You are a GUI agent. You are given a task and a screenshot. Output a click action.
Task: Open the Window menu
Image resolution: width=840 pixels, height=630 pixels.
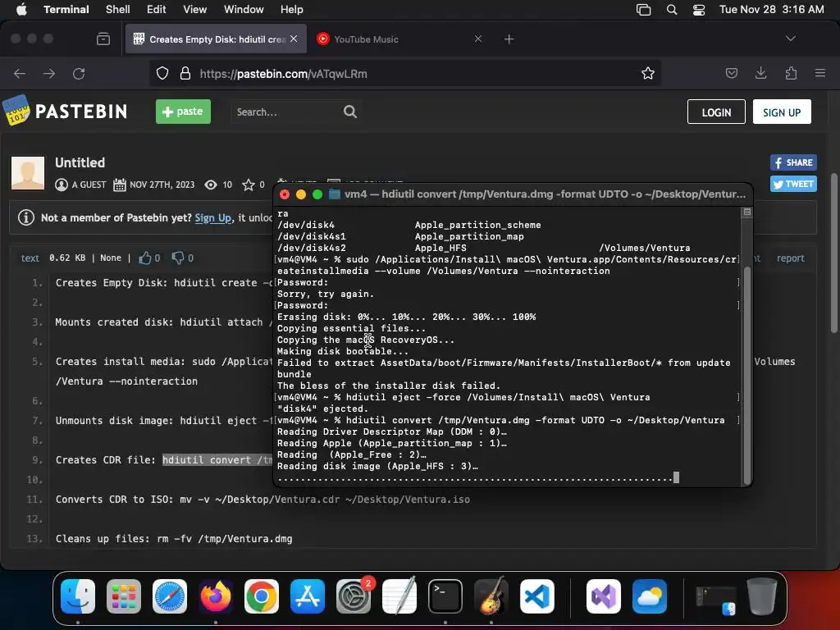pyautogui.click(x=243, y=9)
